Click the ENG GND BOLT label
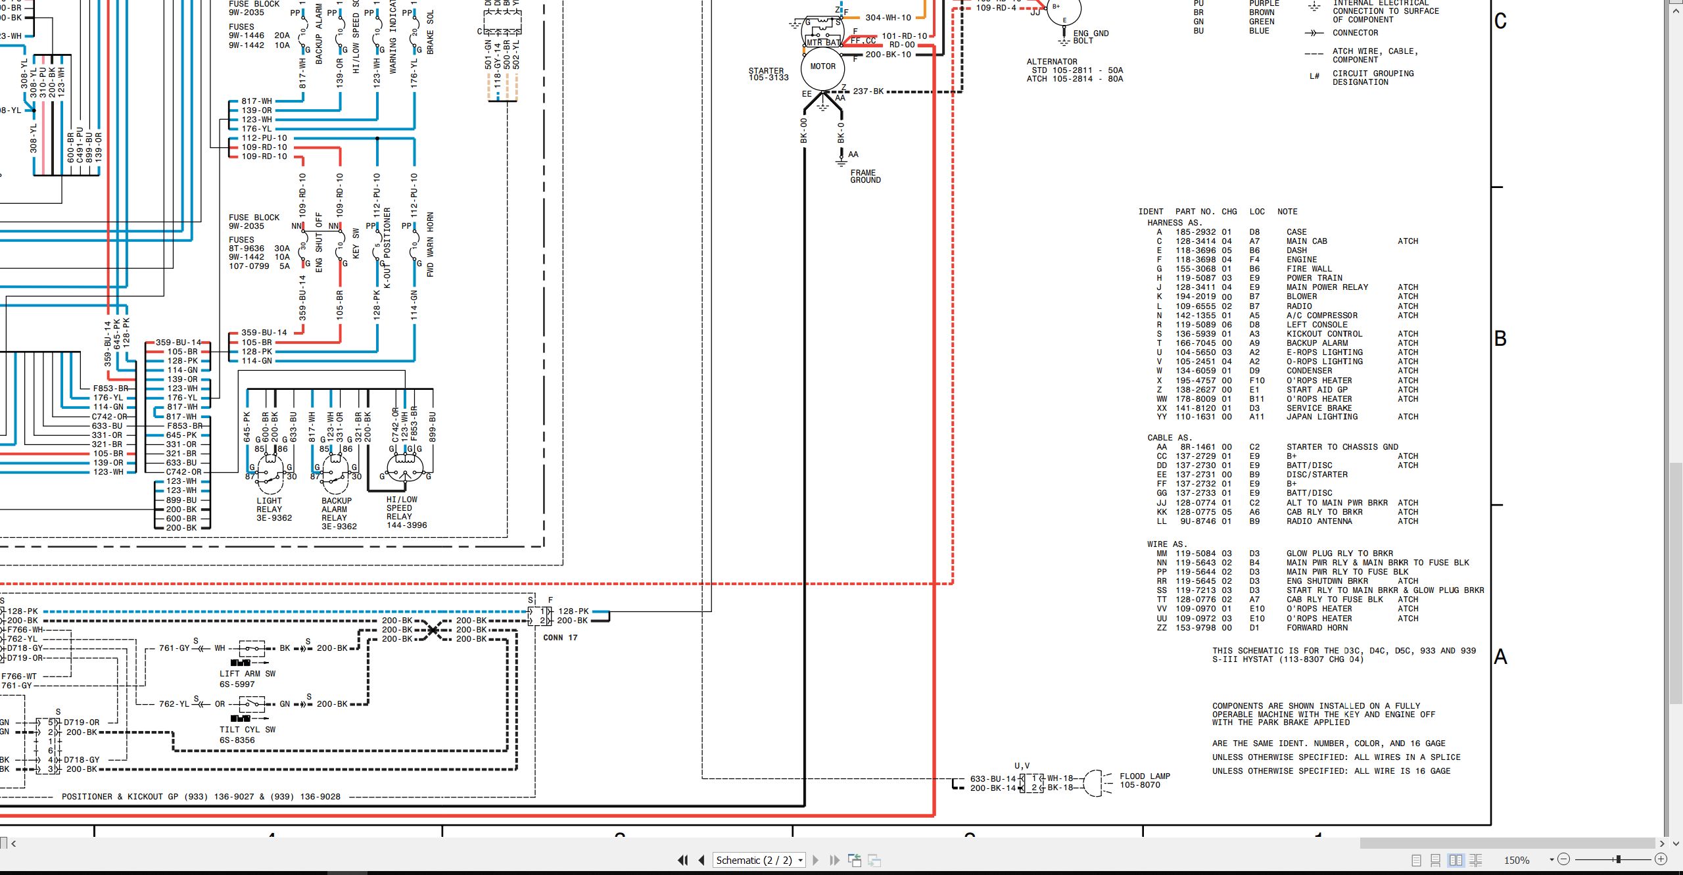This screenshot has height=875, width=1683. click(x=1091, y=37)
